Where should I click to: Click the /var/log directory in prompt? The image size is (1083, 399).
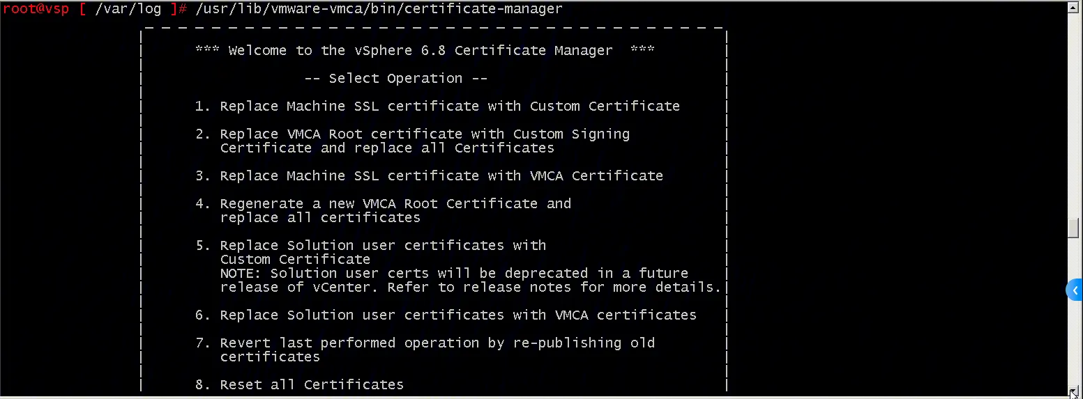click(128, 9)
